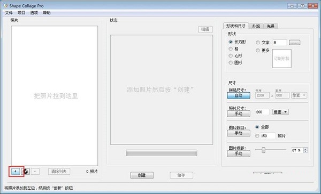The image size is (321, 194).
Task: Click the collage height 800 field
Action: click(282, 95)
